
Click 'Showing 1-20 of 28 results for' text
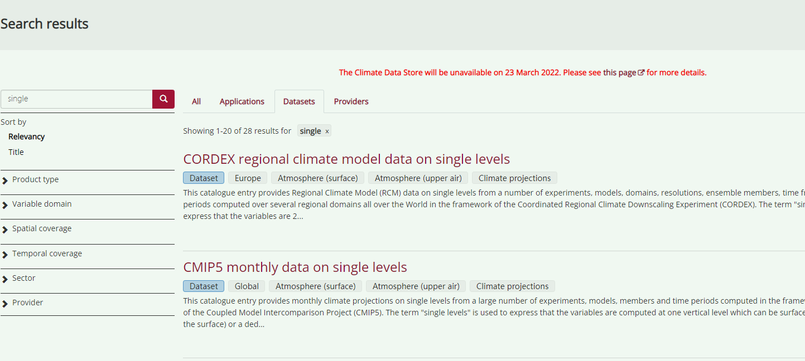237,131
